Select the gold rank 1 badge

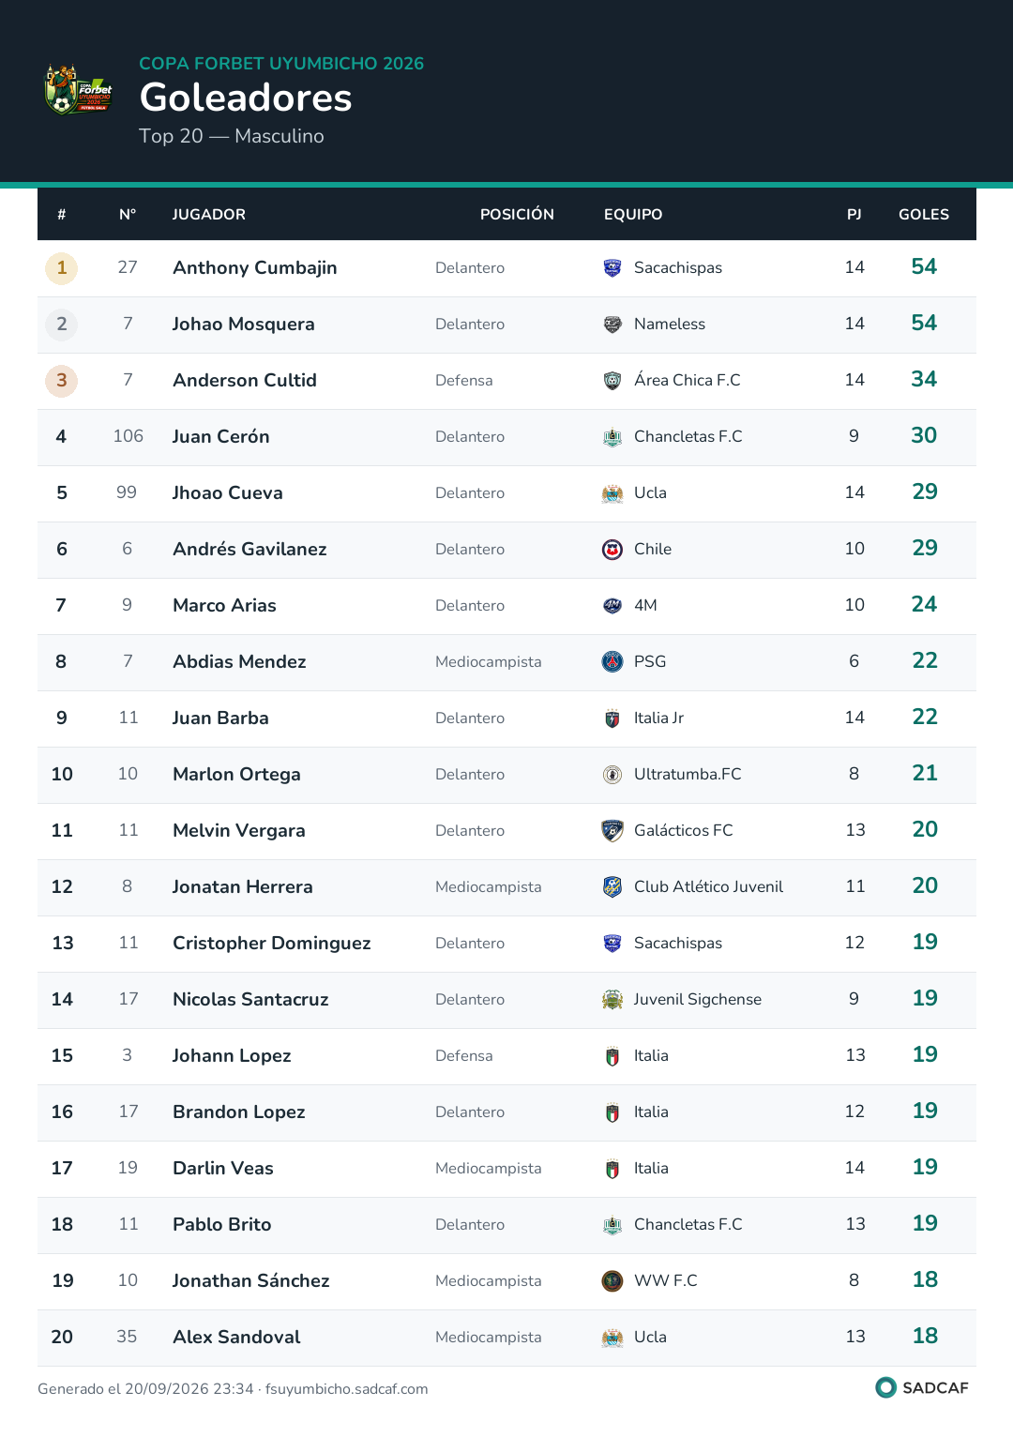tap(62, 268)
